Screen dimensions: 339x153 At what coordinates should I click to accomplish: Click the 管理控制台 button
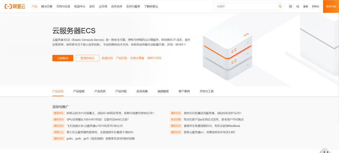tap(88, 58)
